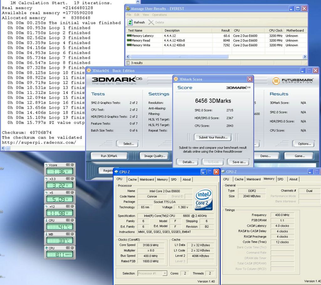
Task: Select SPD tab in right CPU-Z window
Action: [x=281, y=179]
